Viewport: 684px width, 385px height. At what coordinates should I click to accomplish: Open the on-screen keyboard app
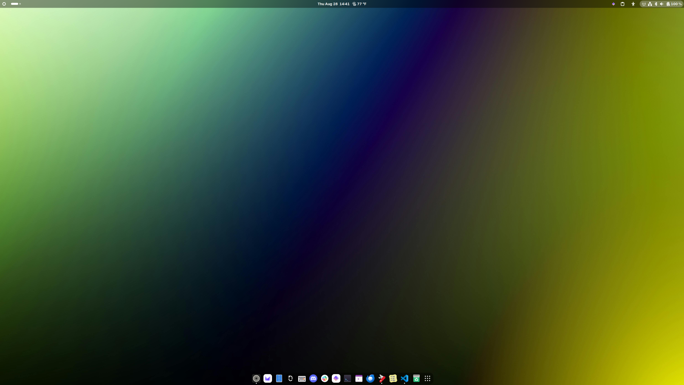[302, 378]
